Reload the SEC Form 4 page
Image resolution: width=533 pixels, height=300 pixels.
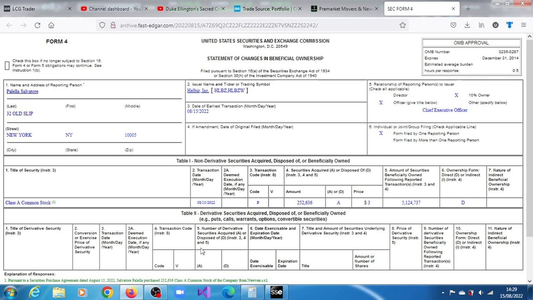click(x=38, y=25)
